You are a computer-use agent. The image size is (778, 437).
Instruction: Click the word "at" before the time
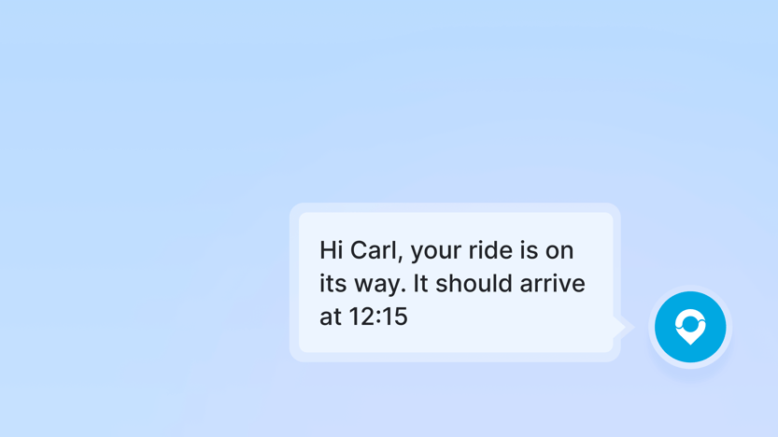pyautogui.click(x=330, y=317)
